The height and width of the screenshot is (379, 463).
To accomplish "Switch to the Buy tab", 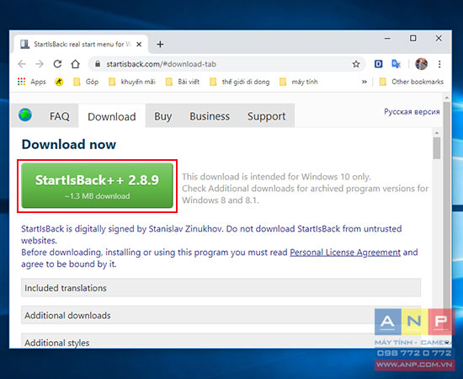I will tap(162, 115).
